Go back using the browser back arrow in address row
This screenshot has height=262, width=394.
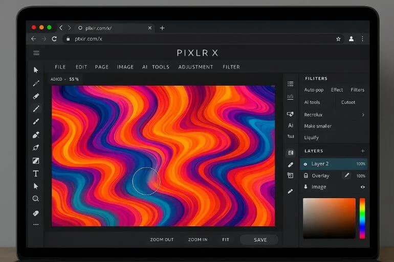[x=34, y=39]
